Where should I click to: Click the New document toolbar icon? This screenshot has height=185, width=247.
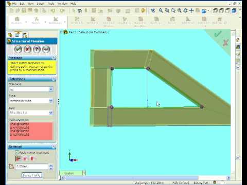coord(12,11)
